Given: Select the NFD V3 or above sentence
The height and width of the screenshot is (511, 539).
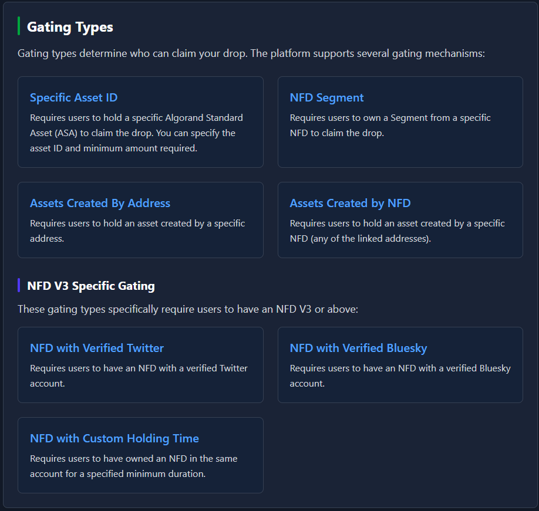Looking at the screenshot, I should [x=188, y=309].
